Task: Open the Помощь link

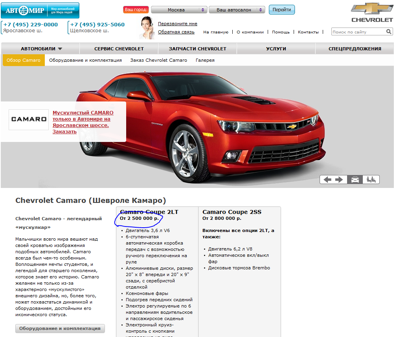Action: 281,32
